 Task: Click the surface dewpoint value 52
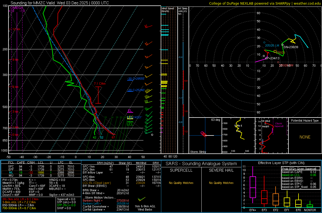[x=102, y=137]
